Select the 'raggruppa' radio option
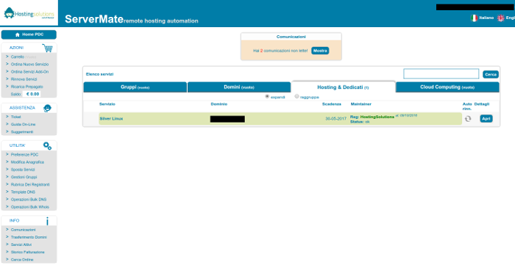Viewport: 515px width, 265px height. click(x=297, y=96)
